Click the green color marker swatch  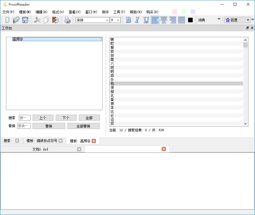click(x=184, y=12)
